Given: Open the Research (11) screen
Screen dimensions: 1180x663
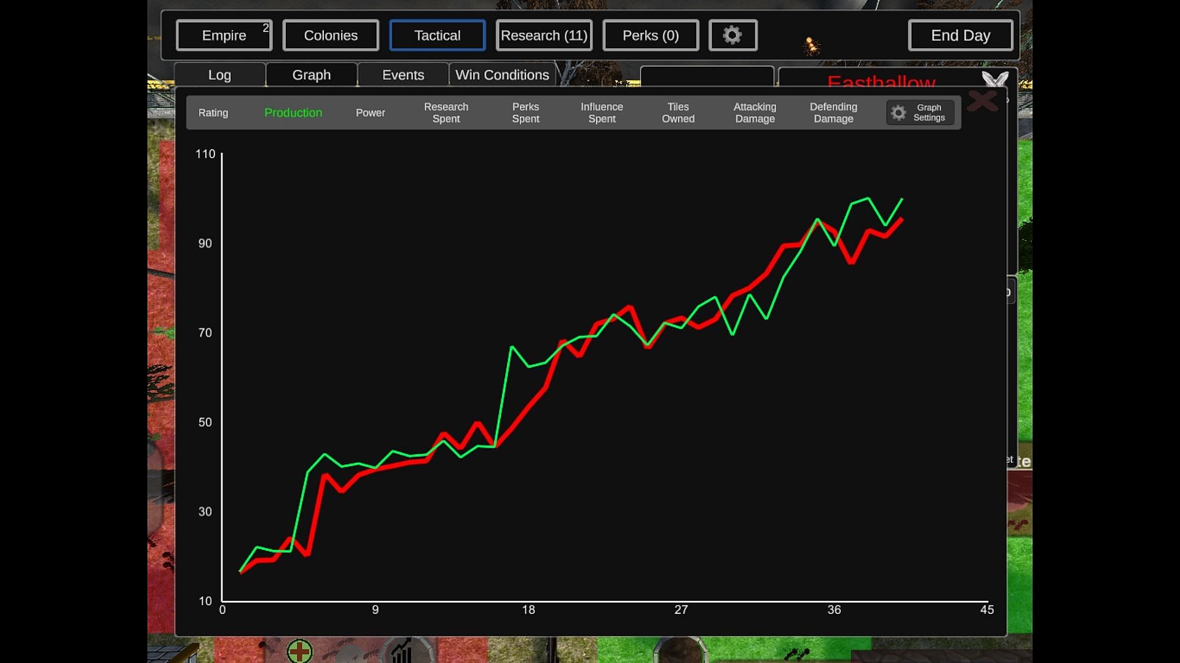Looking at the screenshot, I should click(x=543, y=36).
